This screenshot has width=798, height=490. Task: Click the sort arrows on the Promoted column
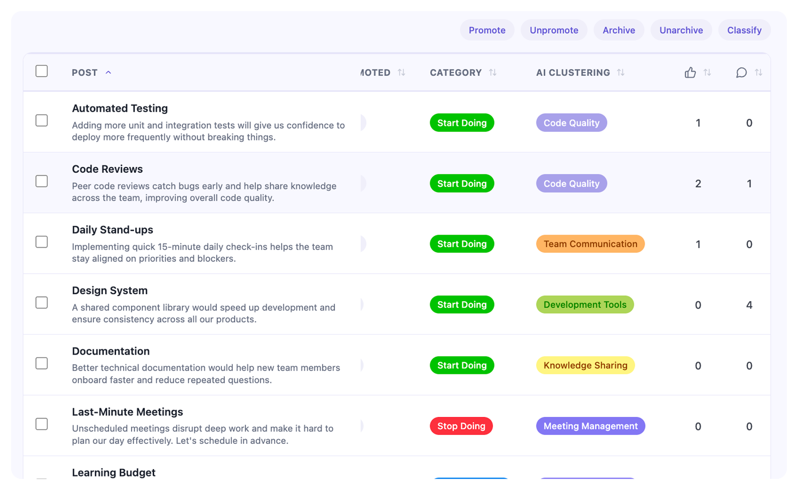401,72
